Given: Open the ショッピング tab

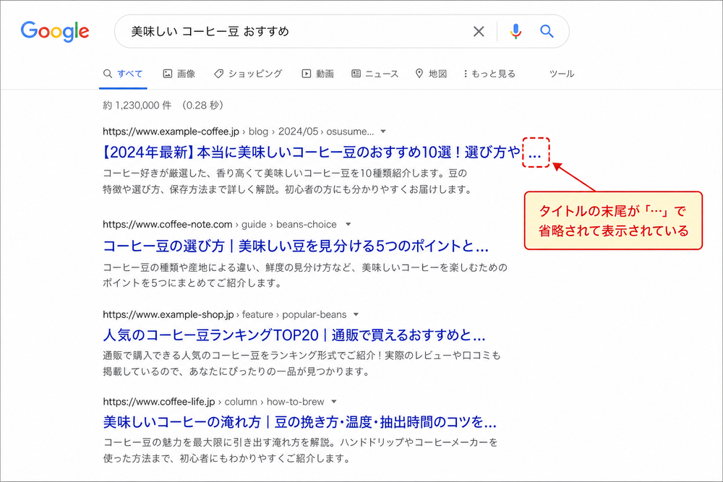Looking at the screenshot, I should click(x=248, y=74).
